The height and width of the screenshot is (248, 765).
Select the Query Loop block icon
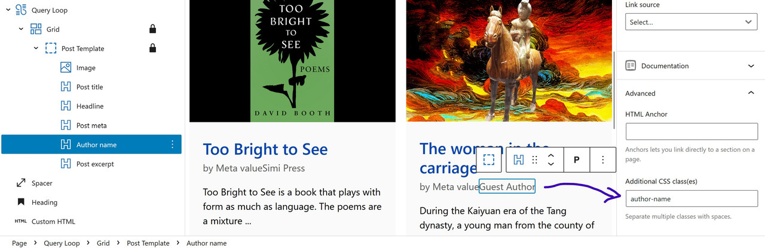point(21,10)
